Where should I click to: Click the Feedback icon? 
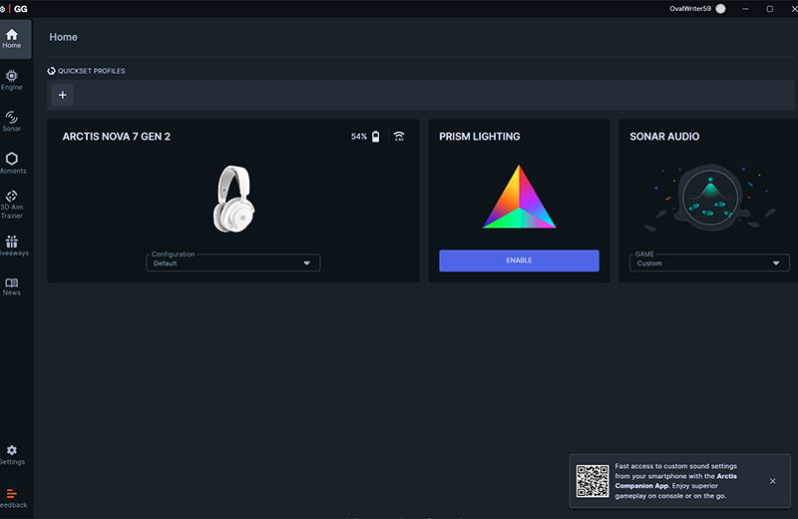pyautogui.click(x=12, y=496)
